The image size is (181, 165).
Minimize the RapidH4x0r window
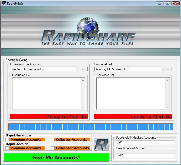[160, 3]
